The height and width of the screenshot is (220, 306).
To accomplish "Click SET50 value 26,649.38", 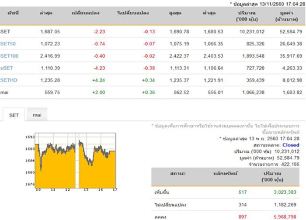I will [x=291, y=44].
